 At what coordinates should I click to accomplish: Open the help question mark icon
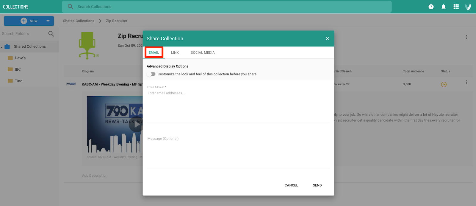431,7
